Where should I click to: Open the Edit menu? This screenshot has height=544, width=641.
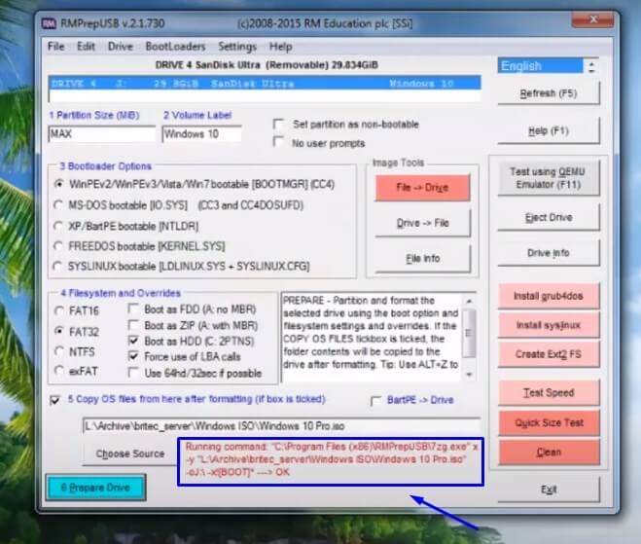(86, 46)
